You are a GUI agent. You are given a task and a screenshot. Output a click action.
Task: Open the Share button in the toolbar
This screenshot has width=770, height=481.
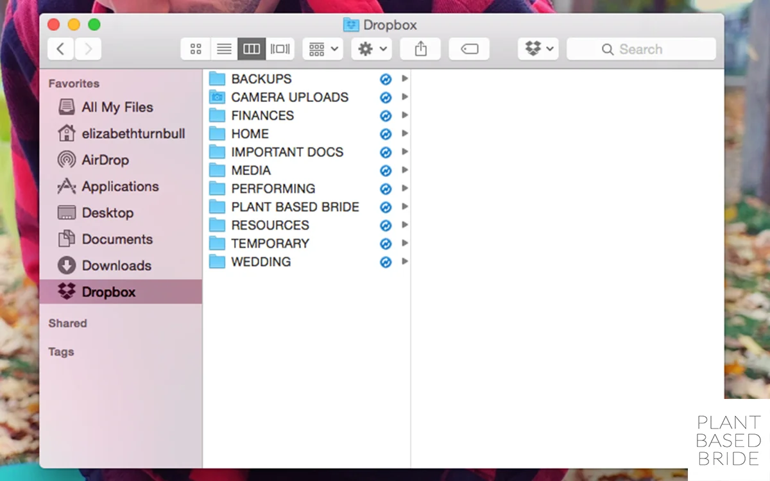[420, 48]
